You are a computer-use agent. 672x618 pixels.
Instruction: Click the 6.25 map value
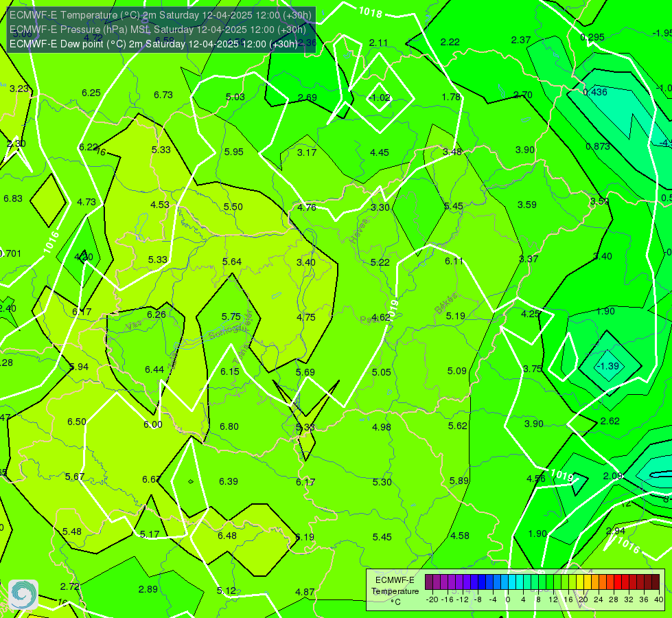91,93
